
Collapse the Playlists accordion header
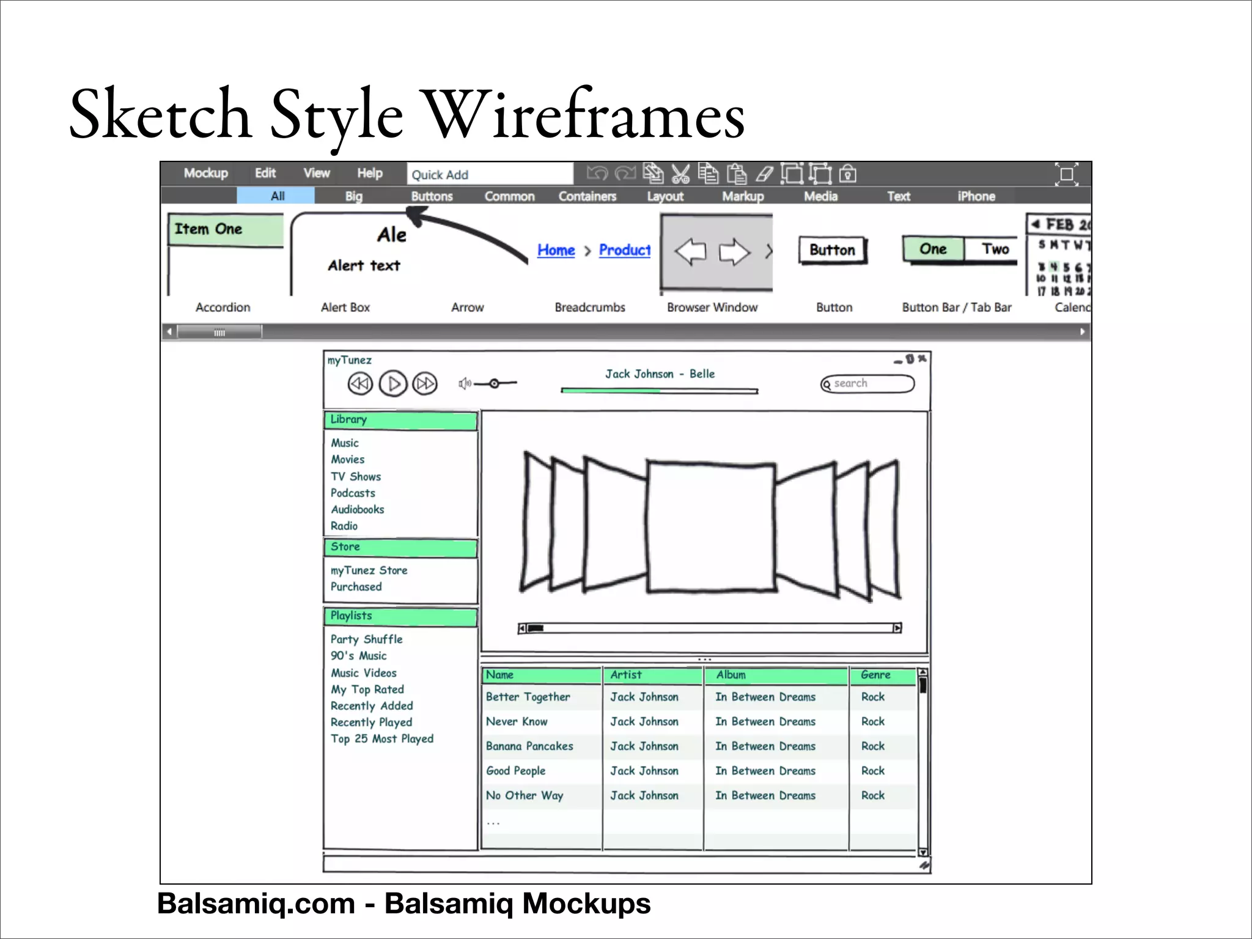[400, 617]
